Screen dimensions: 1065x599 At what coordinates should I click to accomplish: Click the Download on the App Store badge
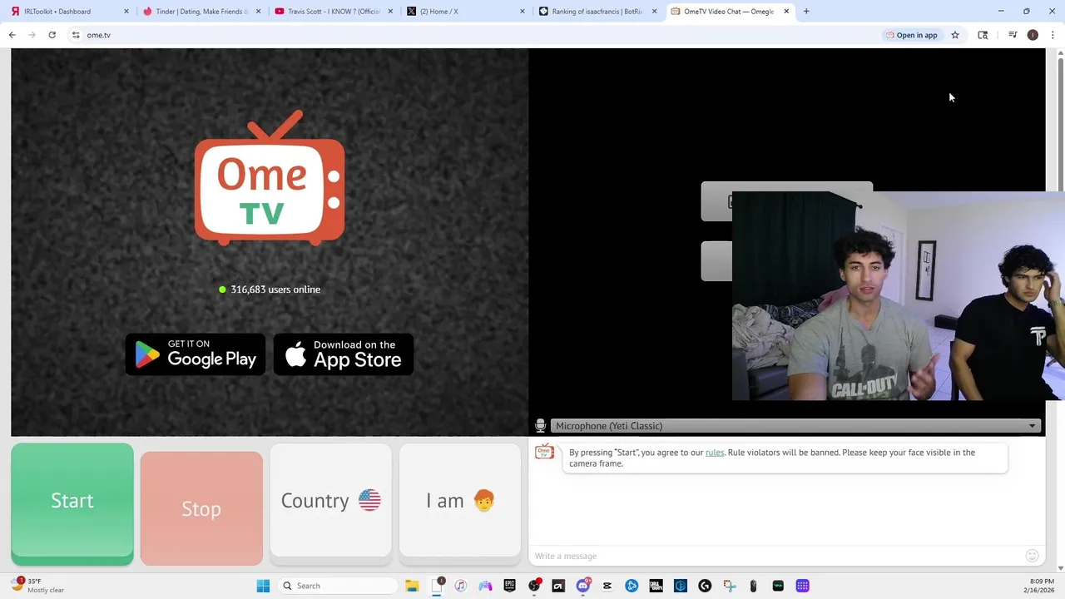coord(344,354)
